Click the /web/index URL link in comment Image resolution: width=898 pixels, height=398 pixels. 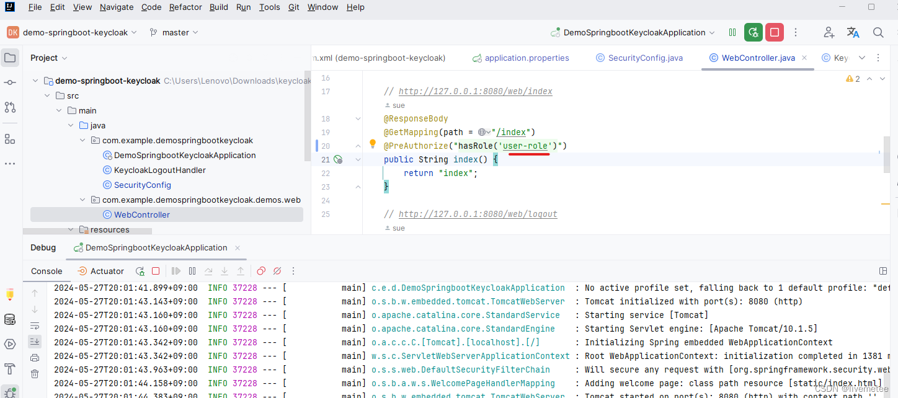click(476, 91)
